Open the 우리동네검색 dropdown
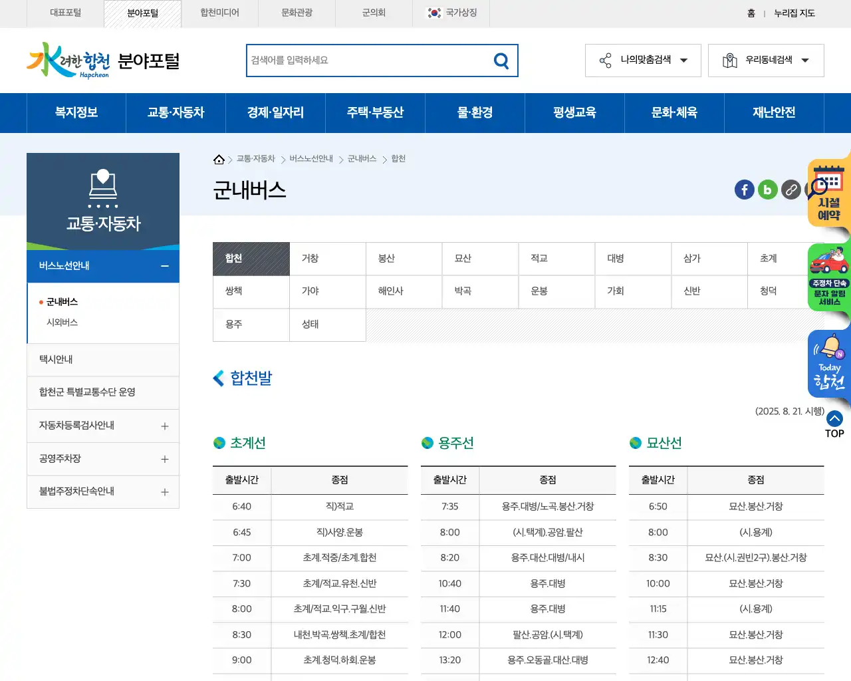 [766, 60]
